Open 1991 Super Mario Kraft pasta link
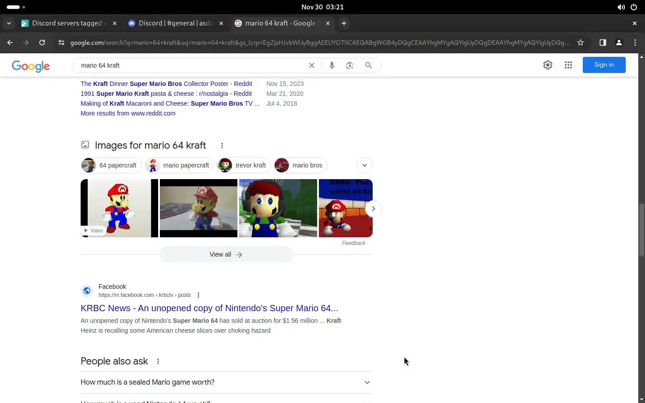Screen dimensions: 645x403 click(166, 94)
